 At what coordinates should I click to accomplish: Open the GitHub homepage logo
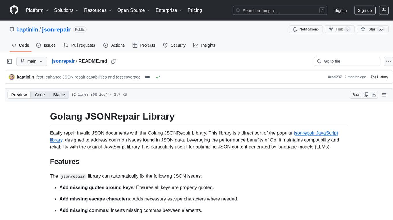[x=14, y=10]
